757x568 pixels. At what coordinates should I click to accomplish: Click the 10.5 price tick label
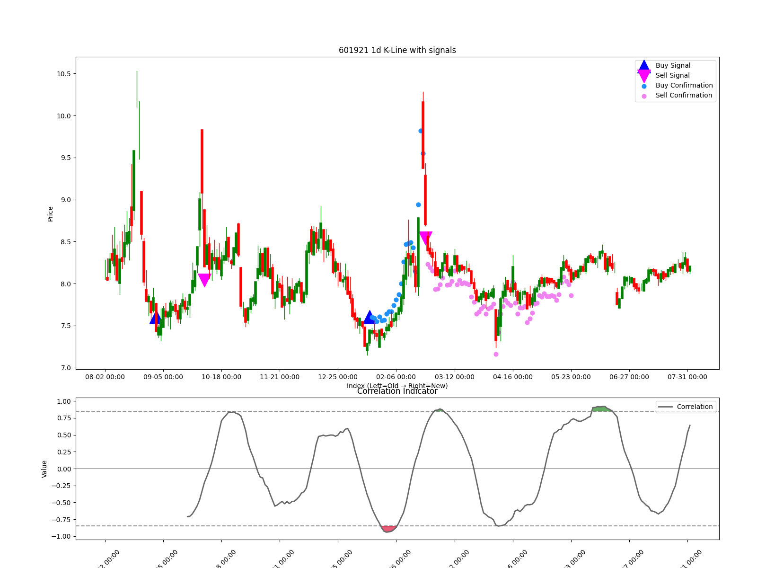(x=64, y=74)
